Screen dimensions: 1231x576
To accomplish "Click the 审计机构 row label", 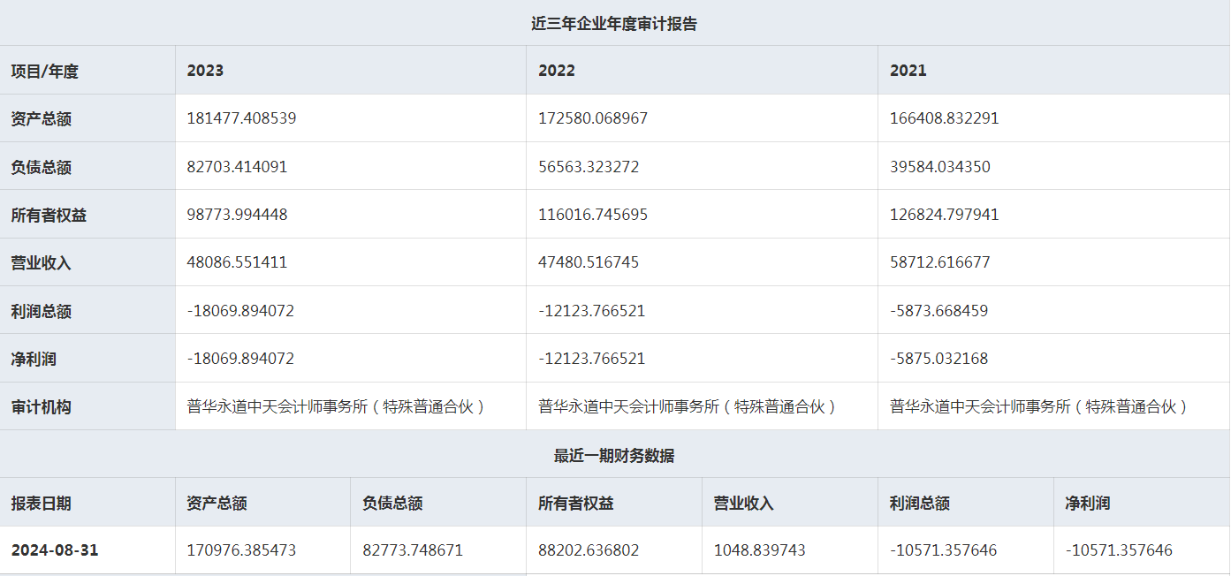I will pos(42,407).
